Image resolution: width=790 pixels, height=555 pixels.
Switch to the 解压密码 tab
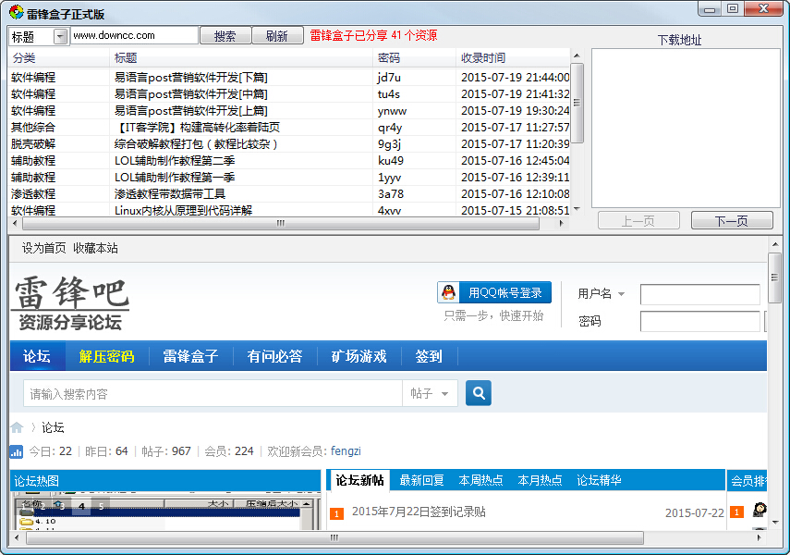pos(108,355)
